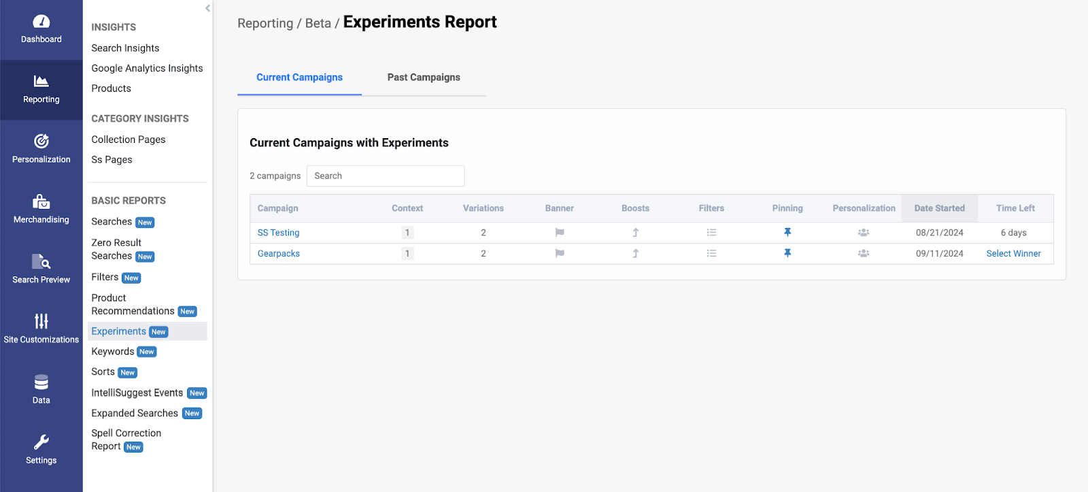Click Select Winner for Gearpacks
Image resolution: width=1088 pixels, height=492 pixels.
(x=1013, y=253)
